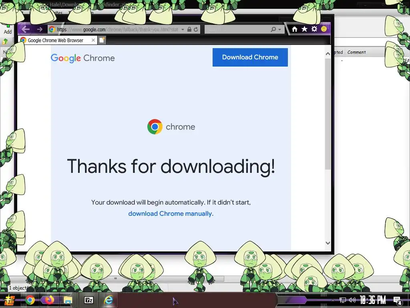Go to the browser home page
Screen dimensions: 410x308
295,29
